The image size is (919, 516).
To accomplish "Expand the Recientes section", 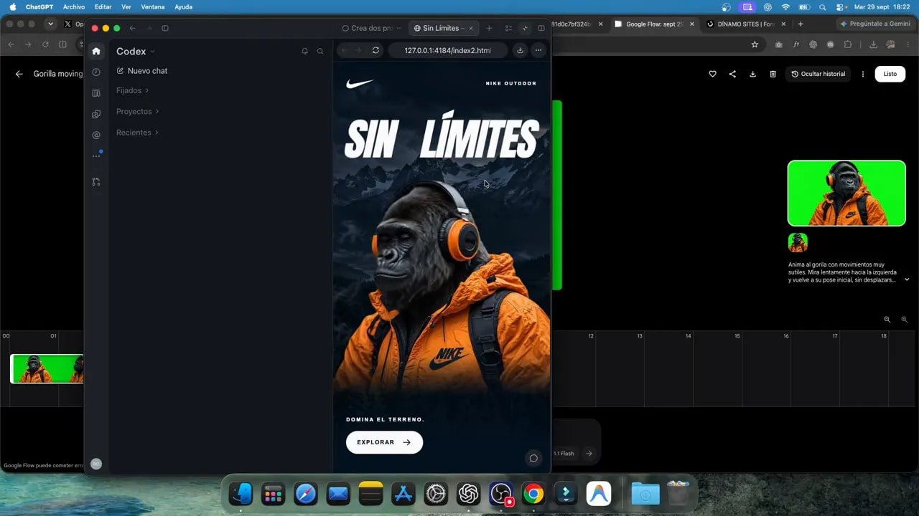I will pyautogui.click(x=136, y=133).
